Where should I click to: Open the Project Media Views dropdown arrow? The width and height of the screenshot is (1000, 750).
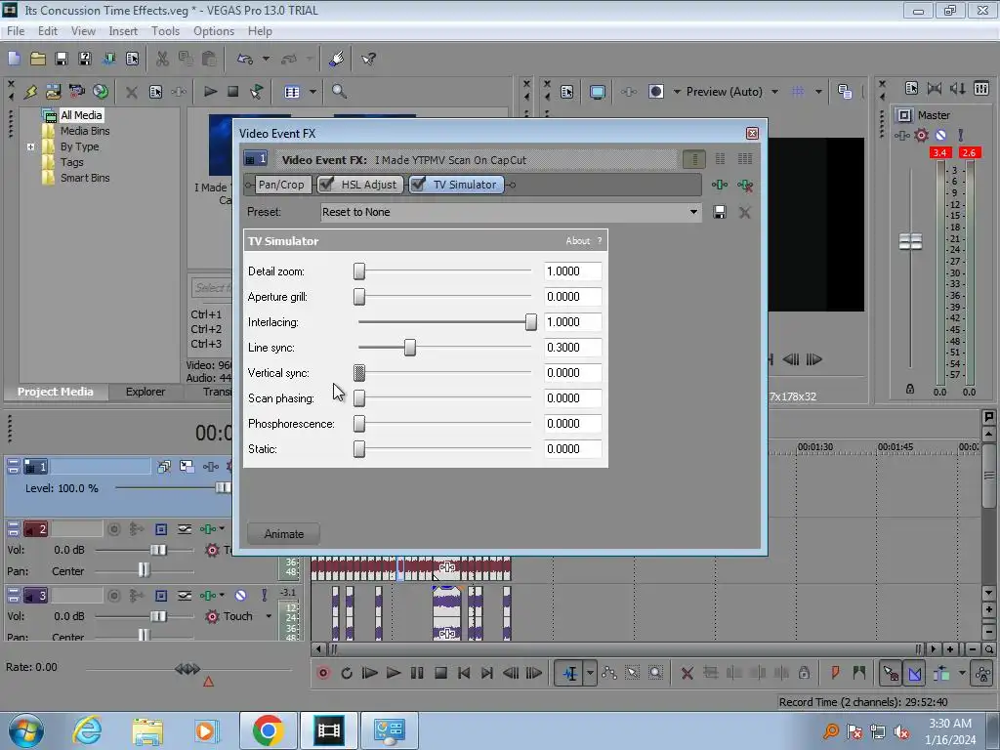point(312,92)
